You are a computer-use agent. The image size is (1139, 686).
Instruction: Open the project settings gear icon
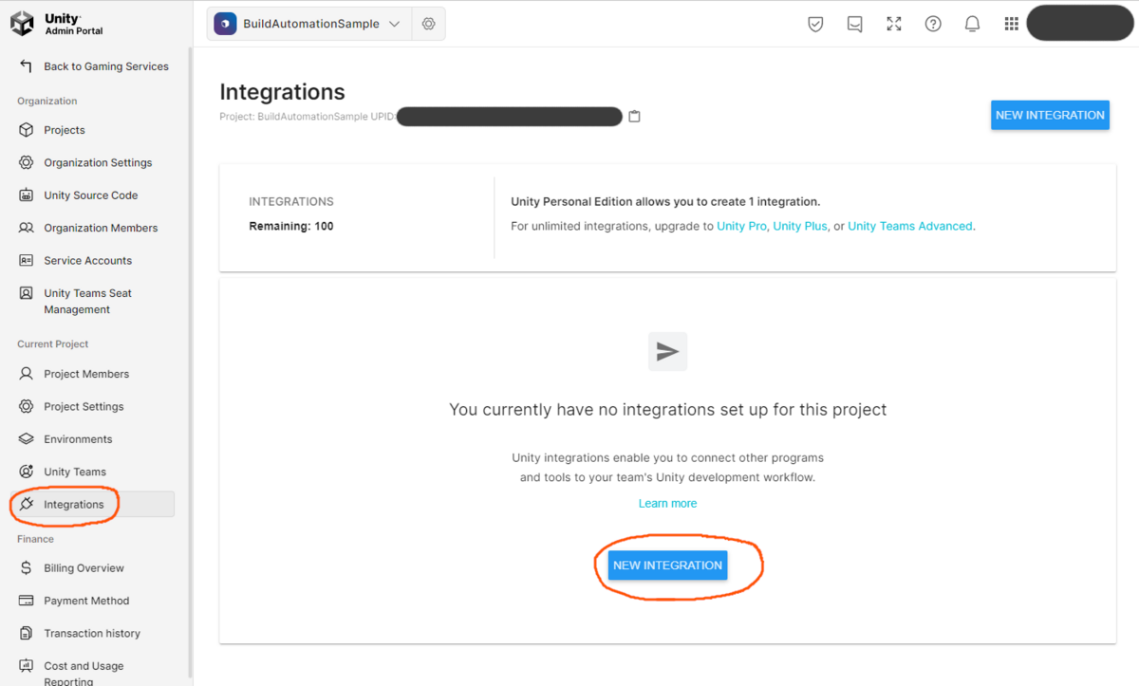(428, 23)
